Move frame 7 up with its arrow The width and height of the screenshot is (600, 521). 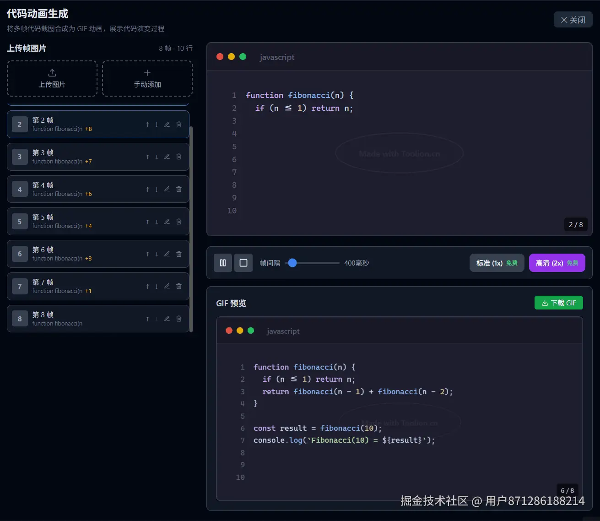[147, 287]
